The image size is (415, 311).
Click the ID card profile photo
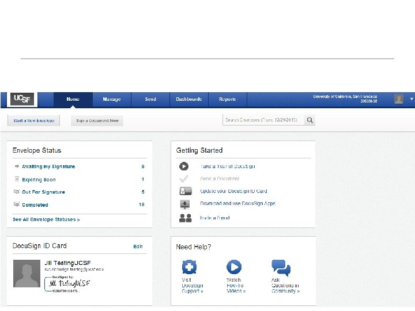(27, 274)
